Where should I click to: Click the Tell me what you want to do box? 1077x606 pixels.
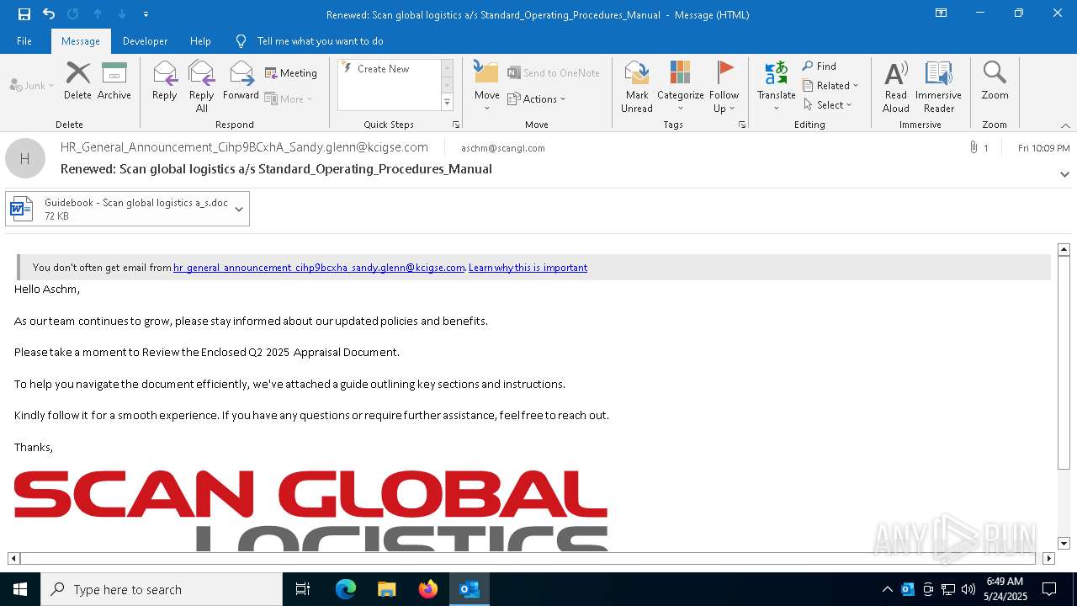(x=320, y=40)
